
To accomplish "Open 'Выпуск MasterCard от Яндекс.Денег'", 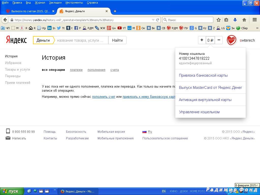I will point(210,88).
